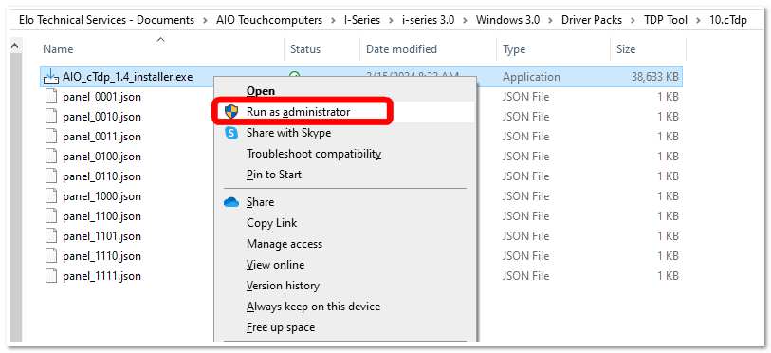
Task: Select Open in the context menu
Action: (x=261, y=91)
